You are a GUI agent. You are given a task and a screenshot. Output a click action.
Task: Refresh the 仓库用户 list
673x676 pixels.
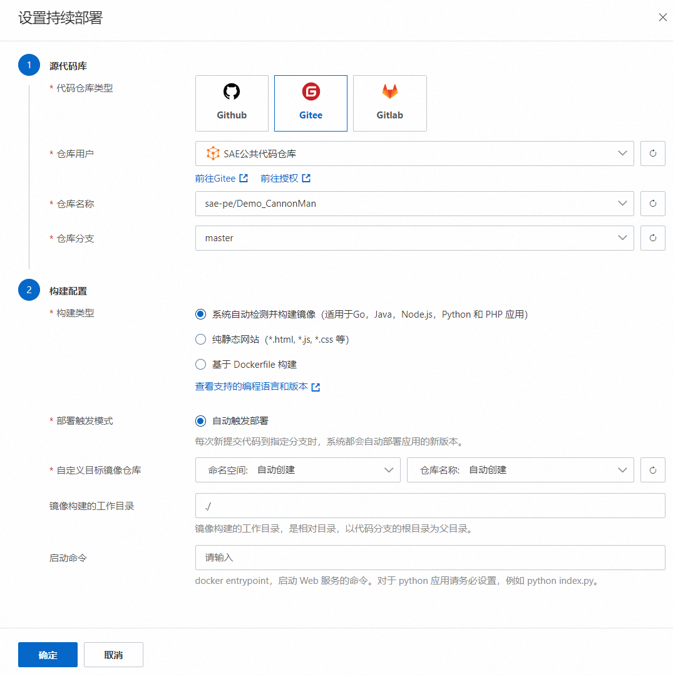click(x=653, y=153)
